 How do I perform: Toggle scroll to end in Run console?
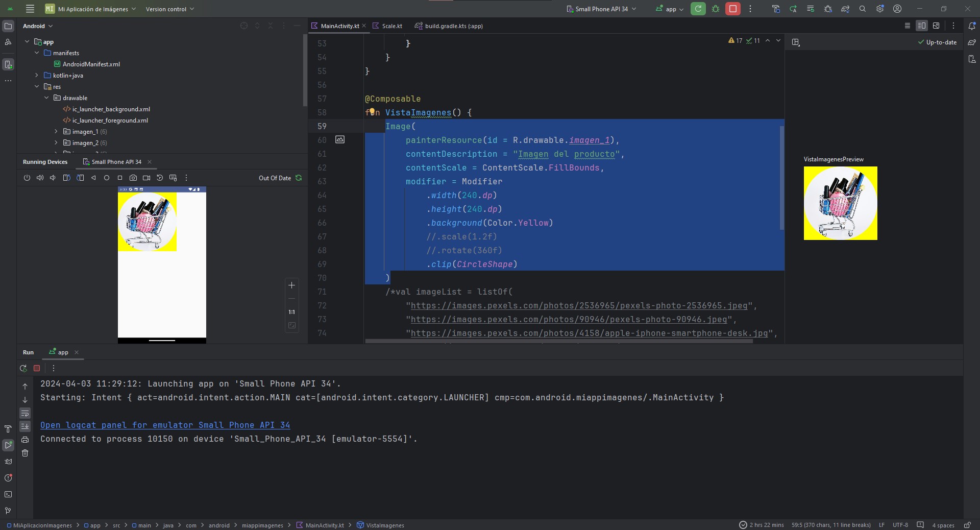(x=25, y=426)
